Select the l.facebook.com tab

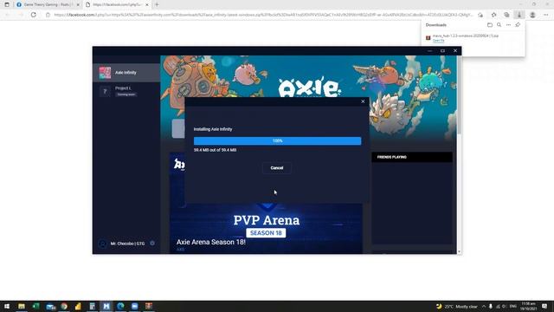117,4
